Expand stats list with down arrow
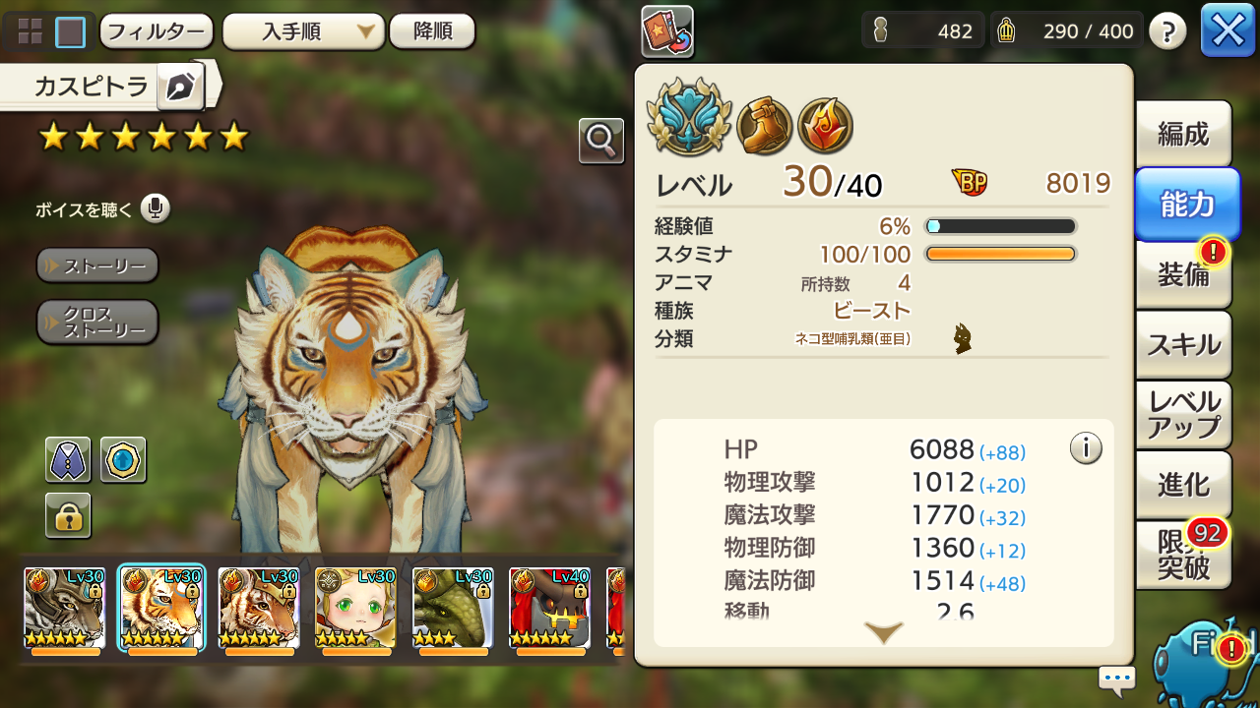1260x708 pixels. coord(883,632)
